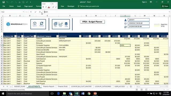Image resolution: width=171 pixels, height=96 pixels.
Task: Toggle Italic in the mini toolbar
Action: click(x=46, y=7)
